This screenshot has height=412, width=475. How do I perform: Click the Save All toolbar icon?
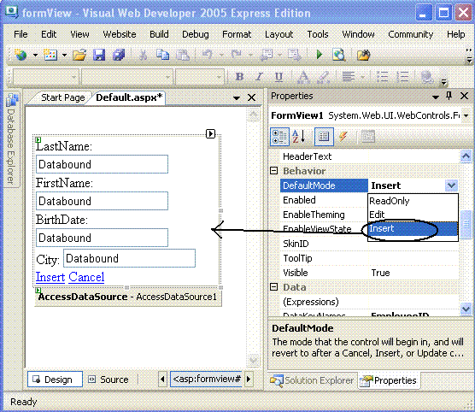(119, 56)
